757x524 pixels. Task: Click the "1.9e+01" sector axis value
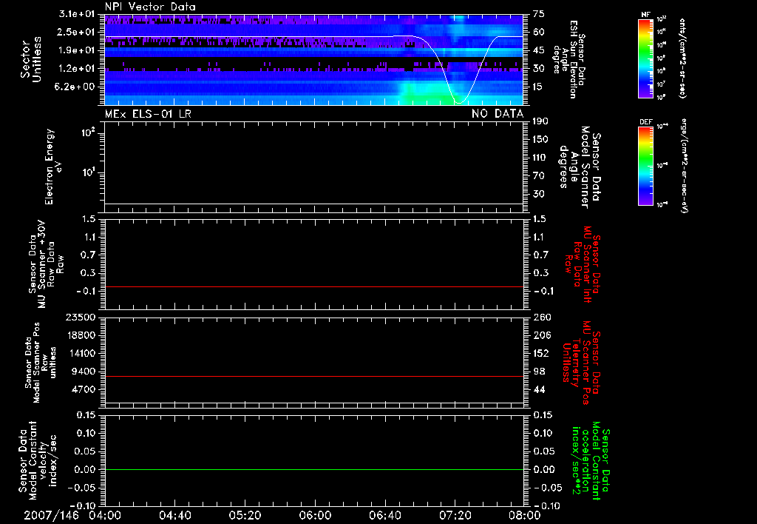point(77,50)
